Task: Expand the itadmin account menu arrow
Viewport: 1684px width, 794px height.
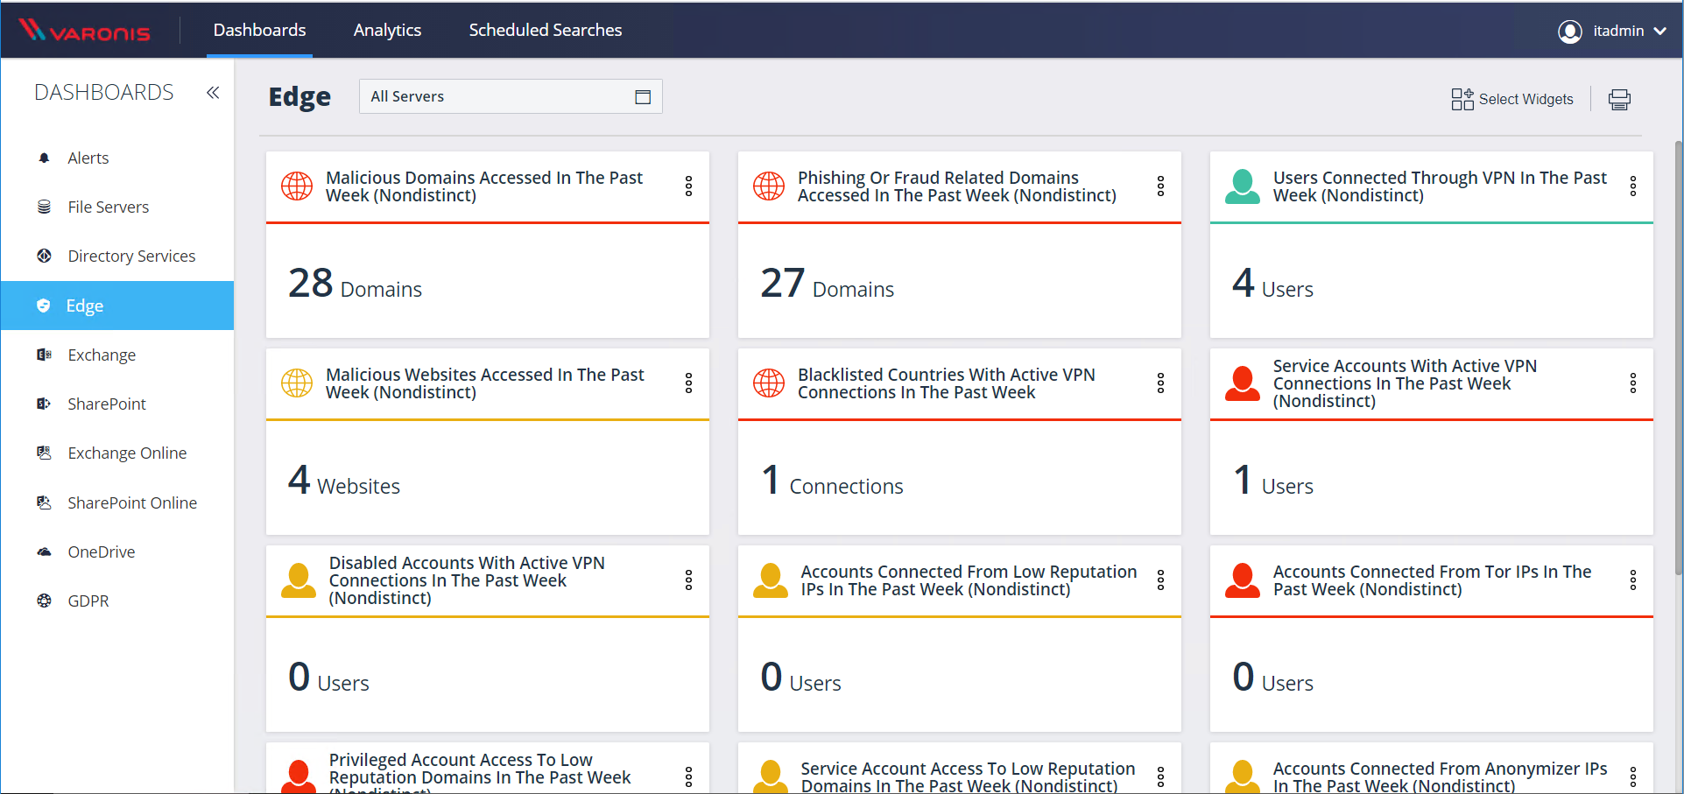Action: point(1659,32)
